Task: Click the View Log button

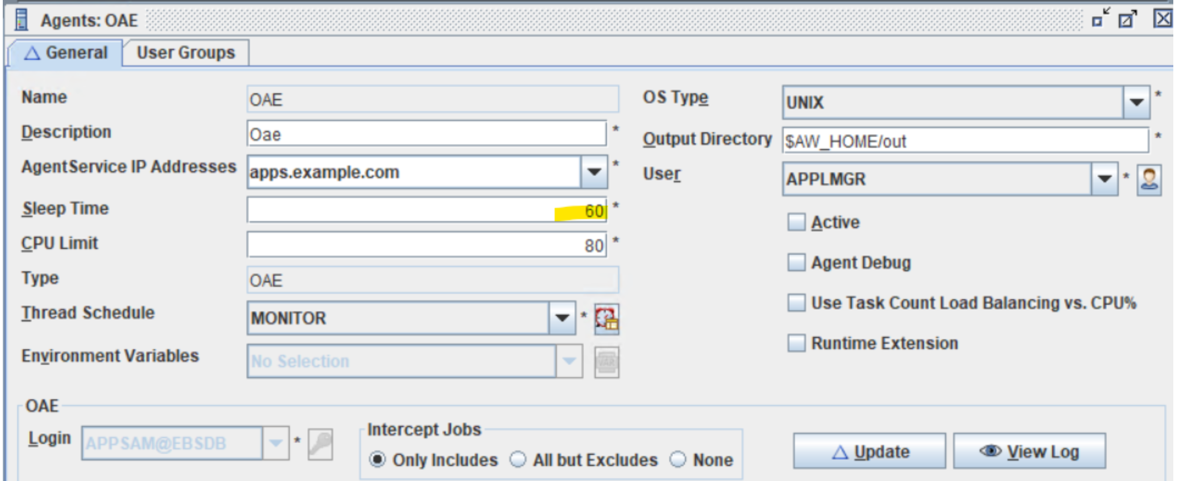Action: tap(1030, 451)
